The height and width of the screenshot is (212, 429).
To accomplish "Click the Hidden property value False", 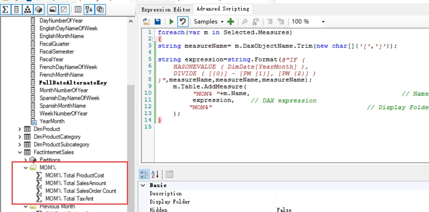I will coord(352,210).
